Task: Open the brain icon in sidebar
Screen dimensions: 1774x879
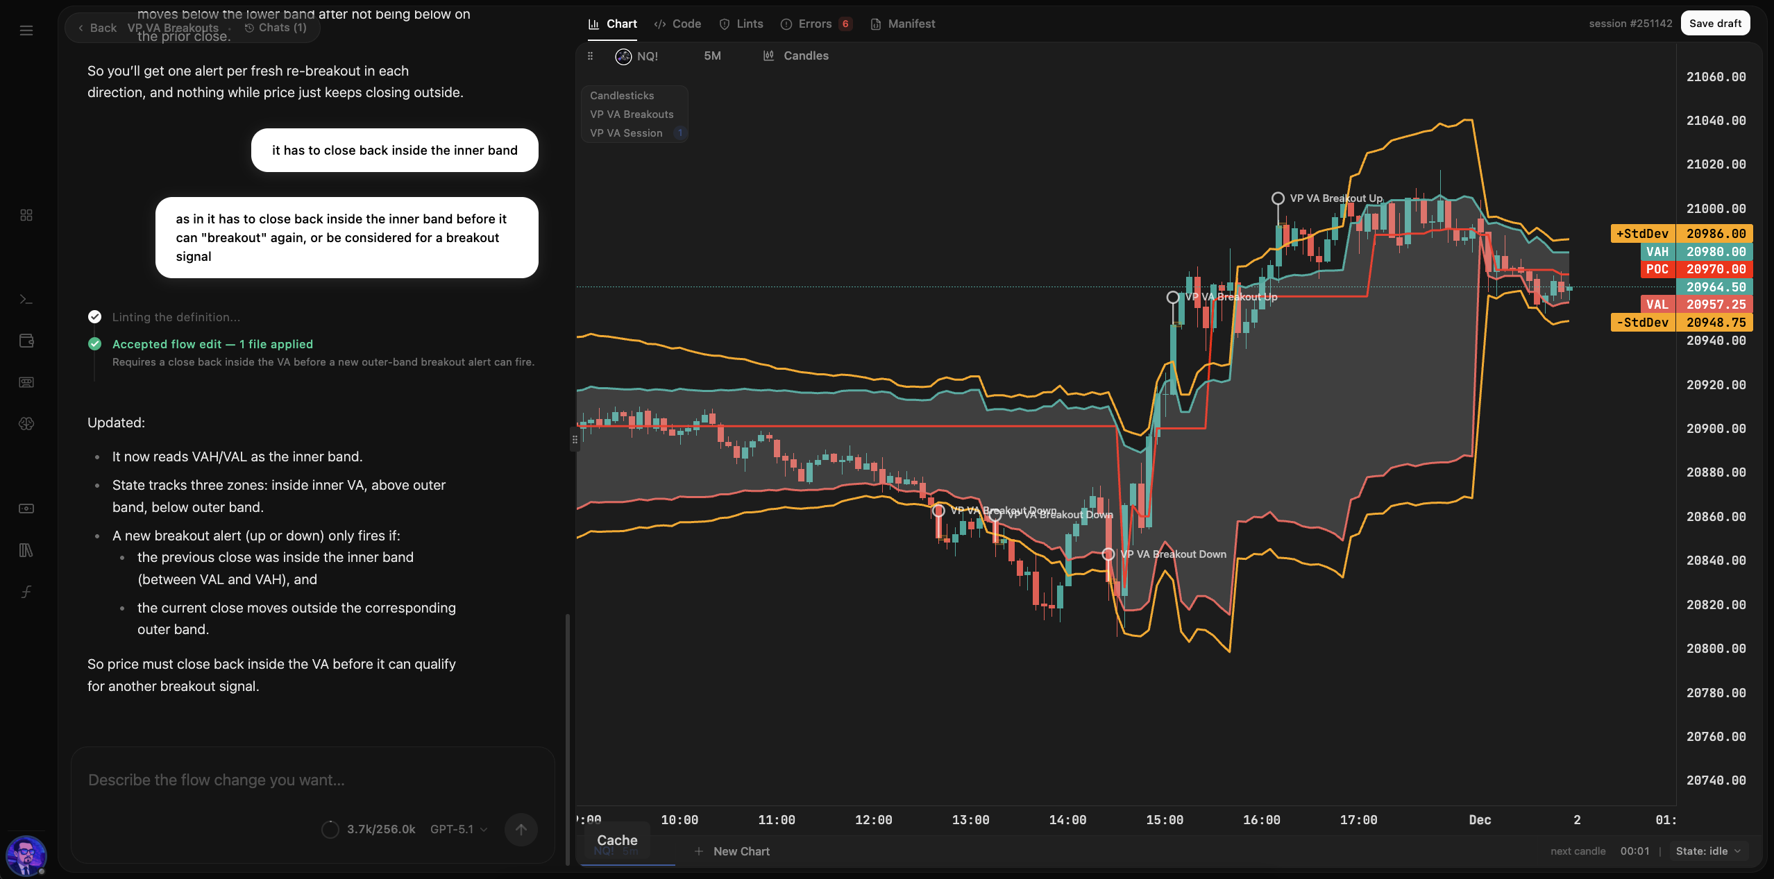Action: click(26, 424)
